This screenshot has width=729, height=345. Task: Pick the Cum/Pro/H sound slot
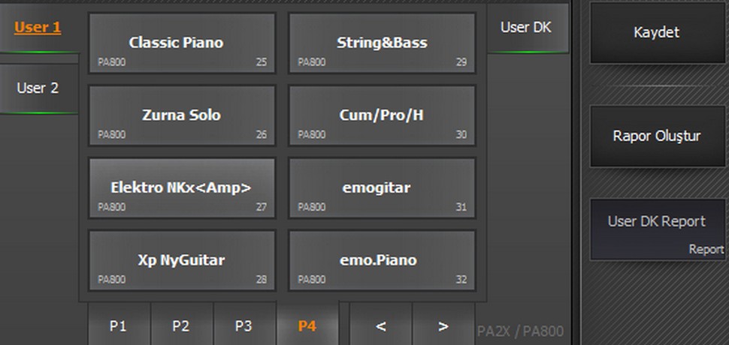pyautogui.click(x=382, y=115)
